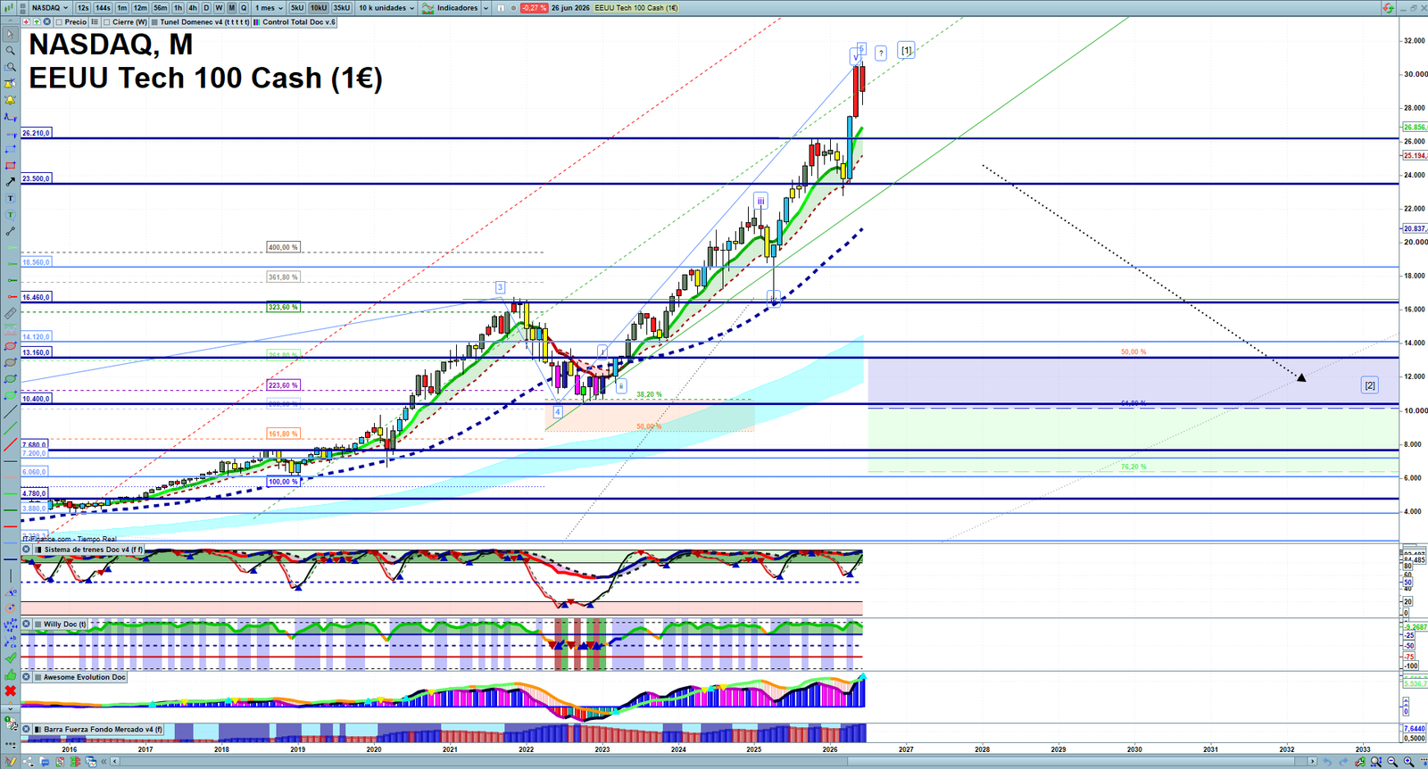Toggle the M monthly timeframe button
This screenshot has height=769, width=1428.
pyautogui.click(x=231, y=8)
